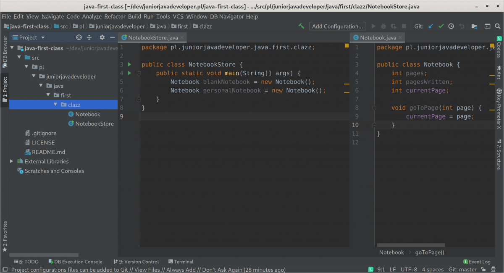The width and height of the screenshot is (504, 273).
Task: Open VCS history with the clock icon
Action: click(451, 26)
